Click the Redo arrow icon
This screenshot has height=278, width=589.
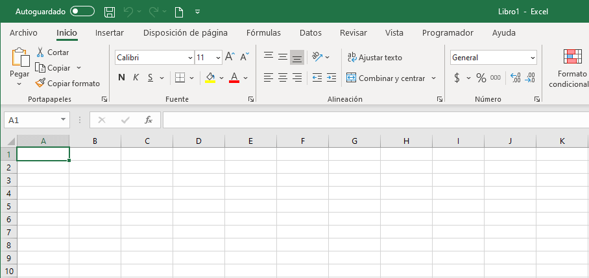tap(154, 12)
